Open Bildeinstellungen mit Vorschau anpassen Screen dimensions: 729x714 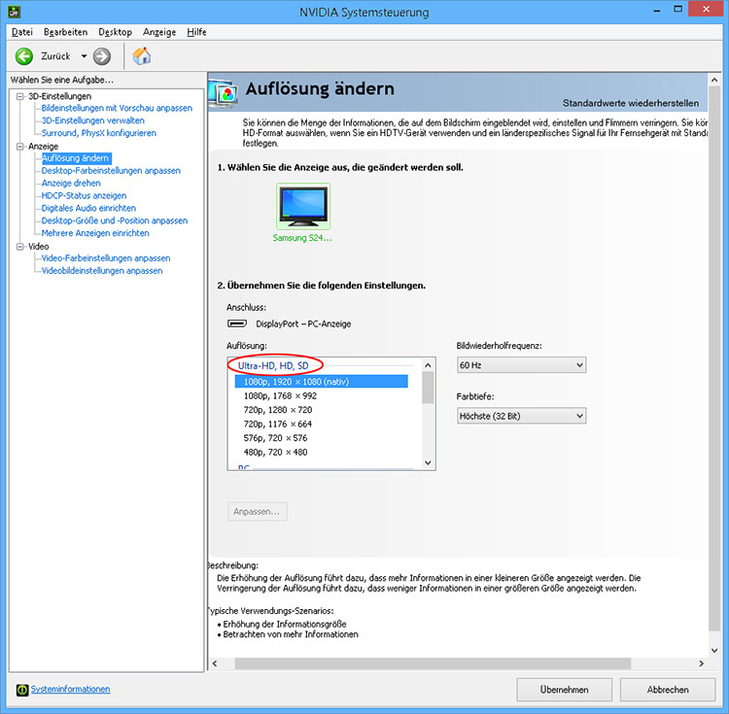click(117, 108)
